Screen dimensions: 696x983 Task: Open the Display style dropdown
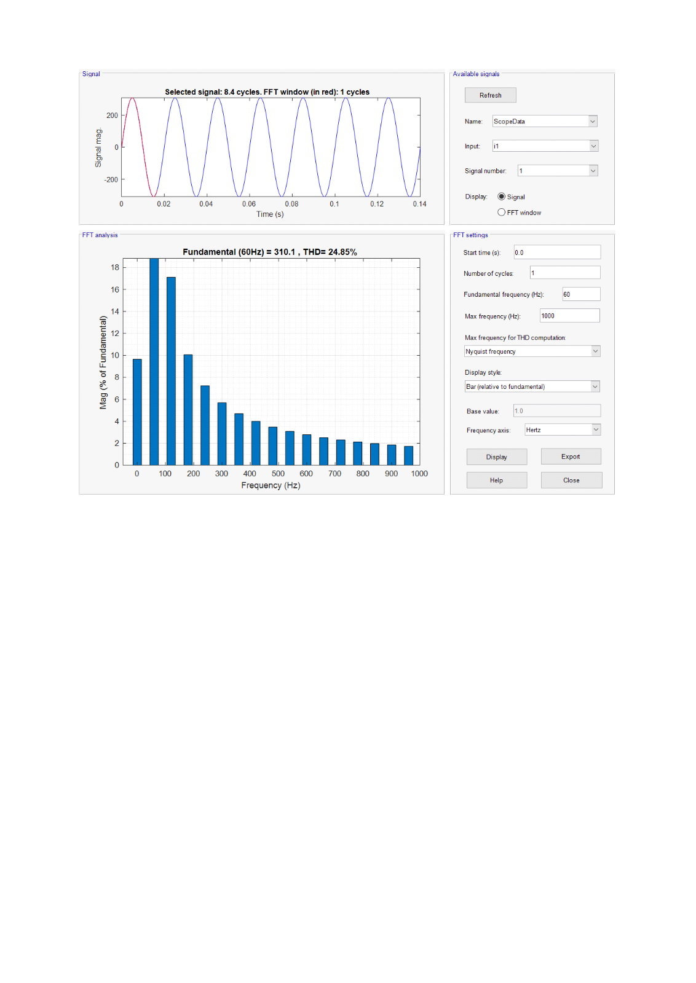click(x=532, y=386)
